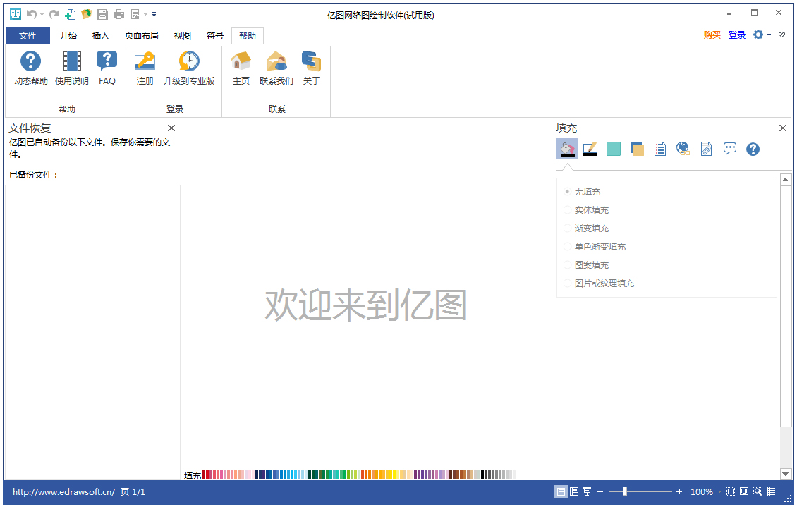Click the new document icon in quick toolbar
The height and width of the screenshot is (507, 797).
point(71,14)
